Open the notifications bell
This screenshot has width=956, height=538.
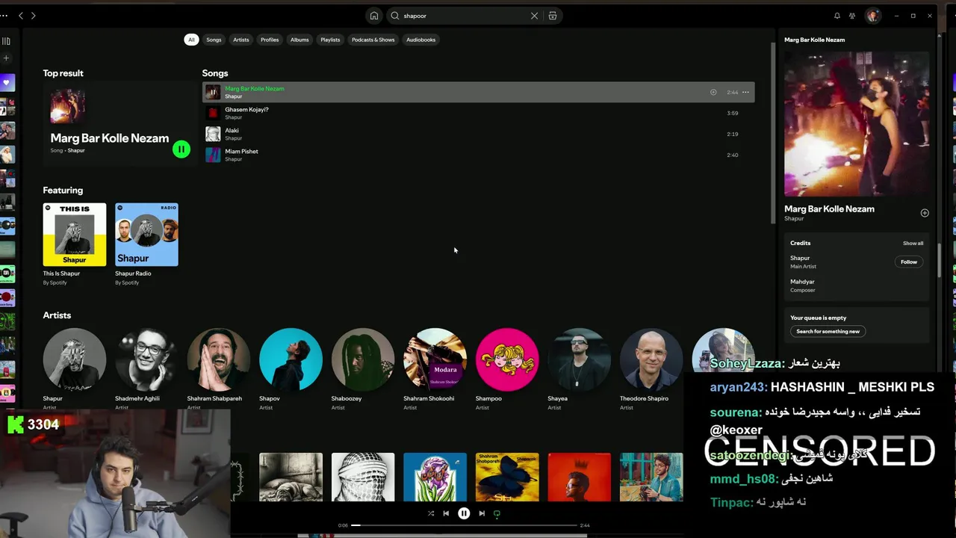[x=837, y=16]
